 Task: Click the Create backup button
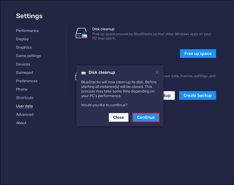coord(198,95)
